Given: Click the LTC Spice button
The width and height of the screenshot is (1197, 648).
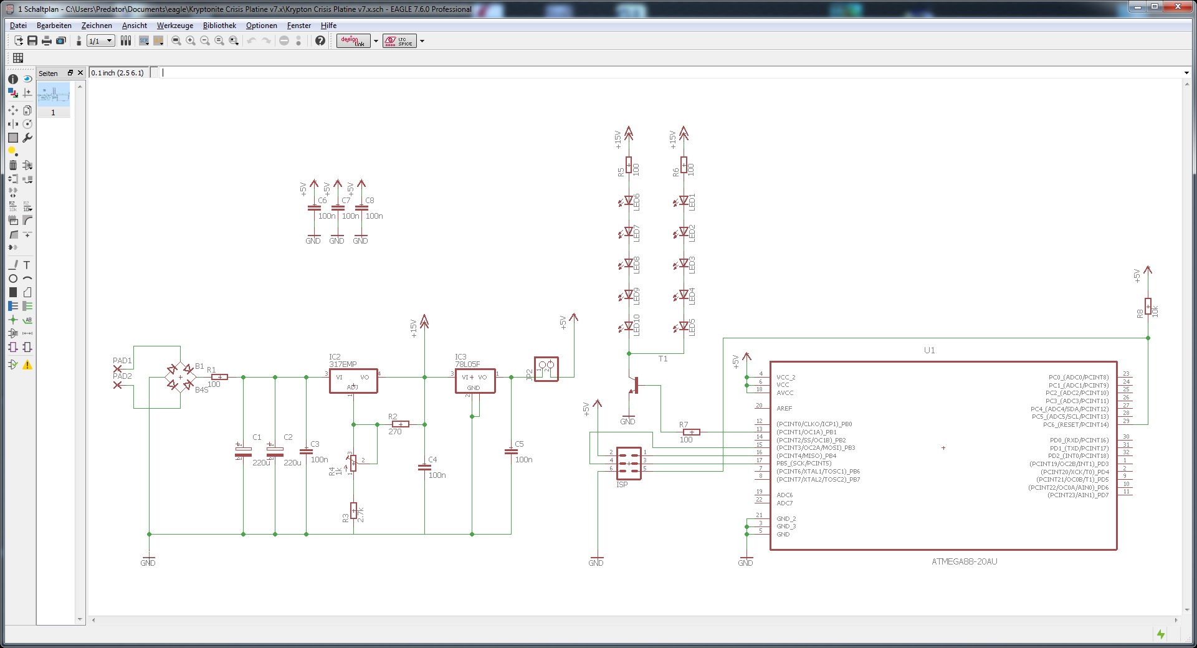Looking at the screenshot, I should pyautogui.click(x=399, y=40).
